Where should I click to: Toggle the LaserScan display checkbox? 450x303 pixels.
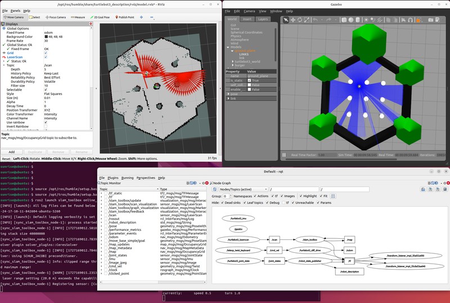click(46, 57)
